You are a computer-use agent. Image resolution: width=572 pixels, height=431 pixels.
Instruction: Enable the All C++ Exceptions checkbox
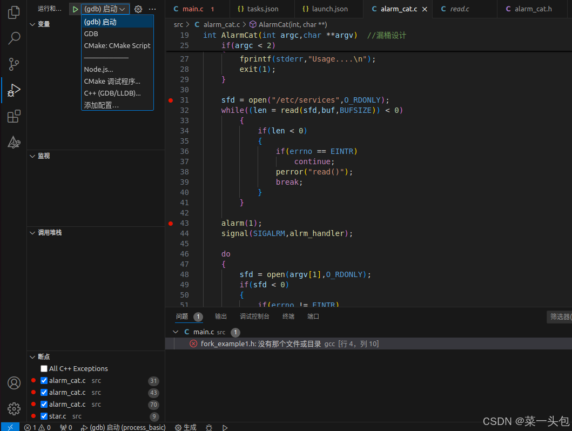click(44, 368)
